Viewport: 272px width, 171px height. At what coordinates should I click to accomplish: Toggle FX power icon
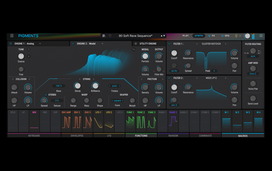pyautogui.click(x=209, y=36)
